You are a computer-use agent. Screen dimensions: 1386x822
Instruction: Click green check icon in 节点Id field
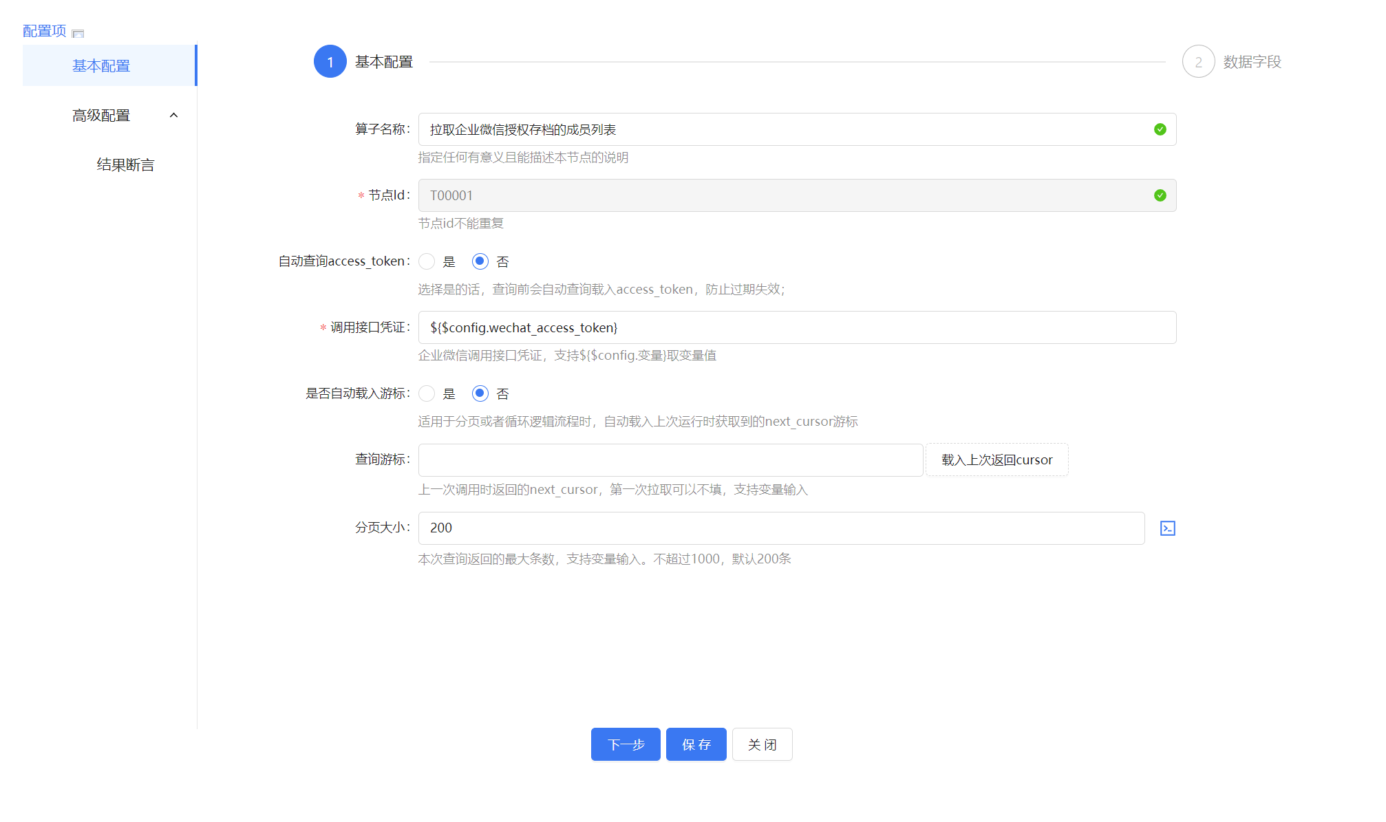1160,195
